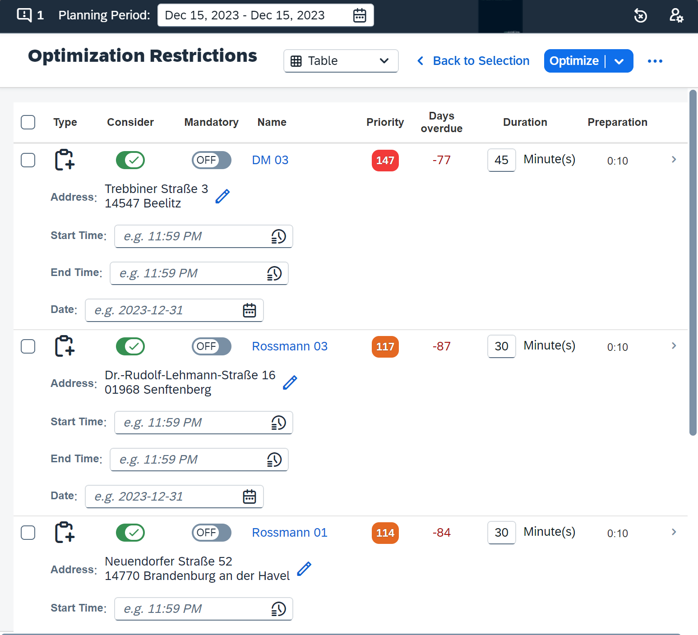Screen dimensions: 698x635
Task: Click the reset history icon in header
Action: pyautogui.click(x=640, y=15)
